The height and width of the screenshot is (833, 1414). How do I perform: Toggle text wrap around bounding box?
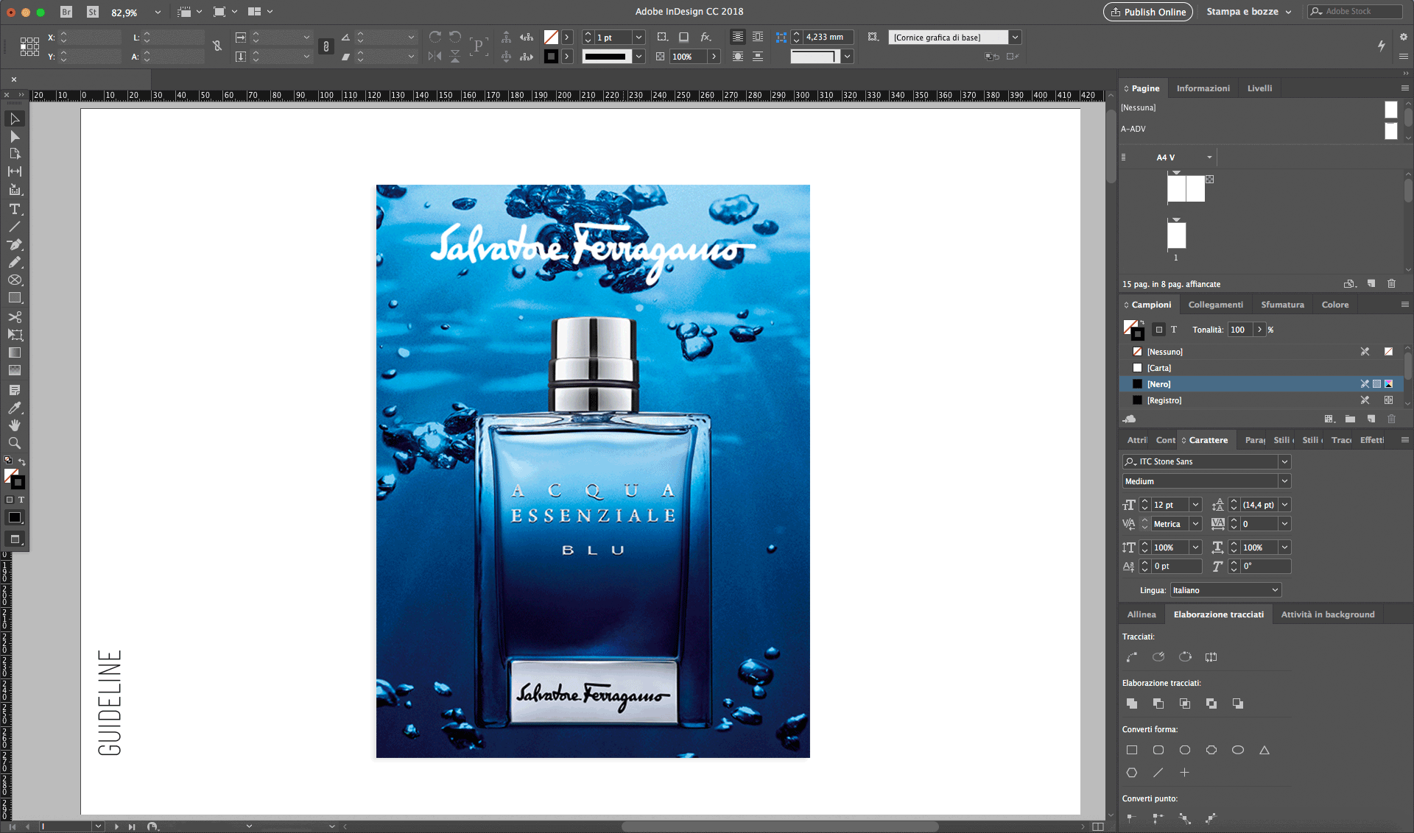[758, 37]
